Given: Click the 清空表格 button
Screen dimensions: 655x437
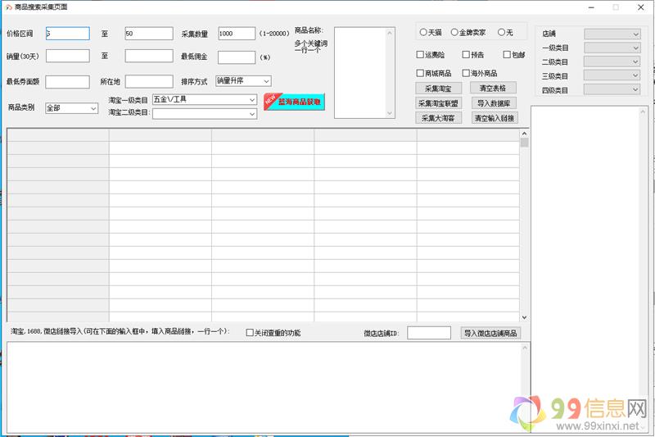Looking at the screenshot, I should click(492, 88).
